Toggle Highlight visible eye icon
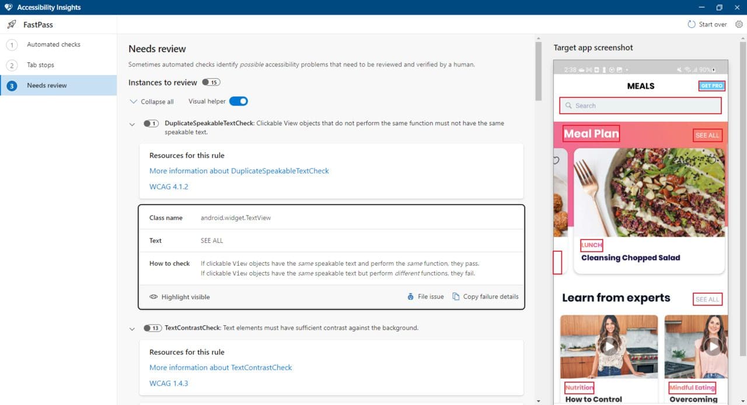The image size is (747, 405). (153, 297)
